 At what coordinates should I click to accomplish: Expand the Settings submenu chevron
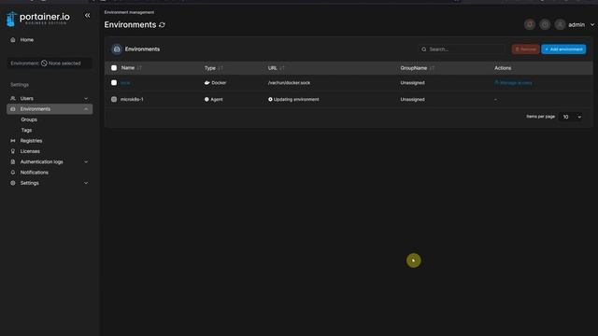[x=86, y=183]
